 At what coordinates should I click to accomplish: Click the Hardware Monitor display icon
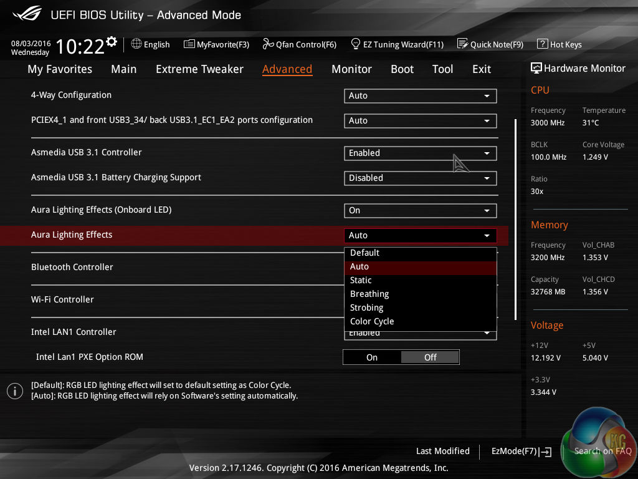pos(536,68)
